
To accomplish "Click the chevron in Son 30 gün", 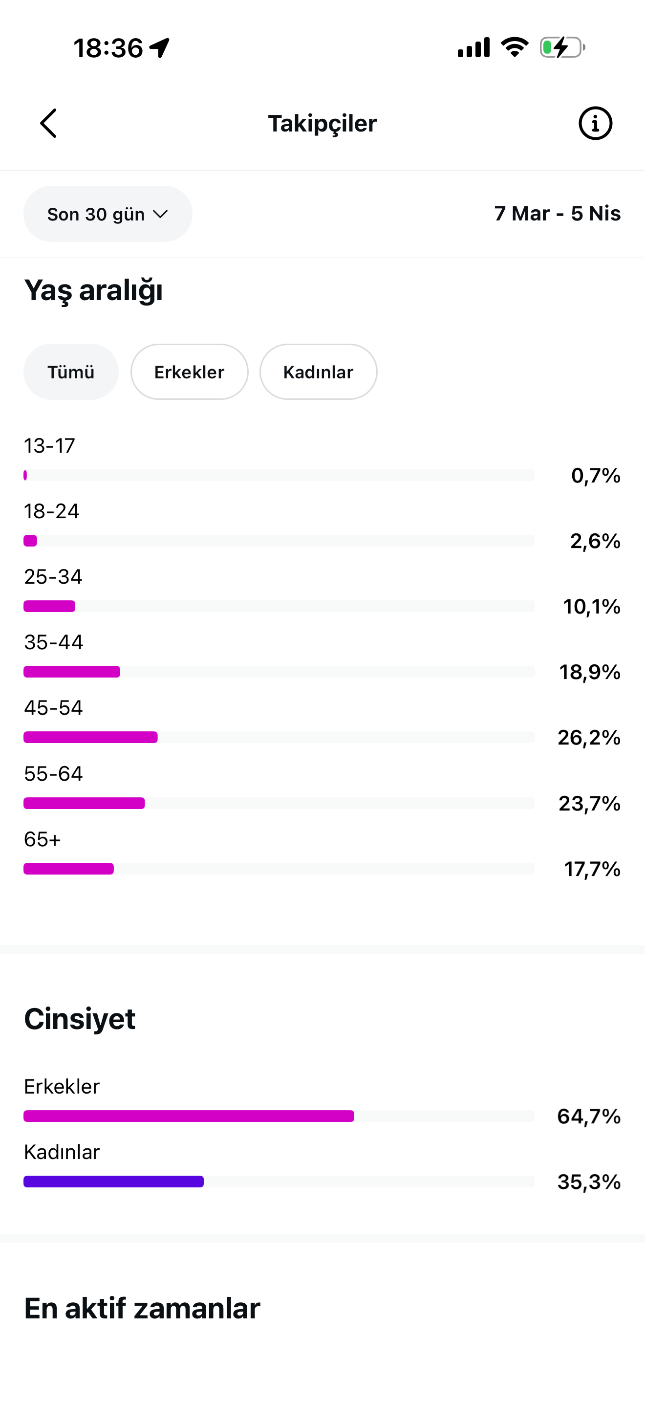I will click(x=160, y=215).
